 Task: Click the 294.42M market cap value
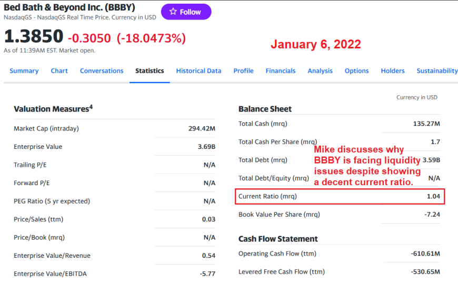(x=202, y=128)
